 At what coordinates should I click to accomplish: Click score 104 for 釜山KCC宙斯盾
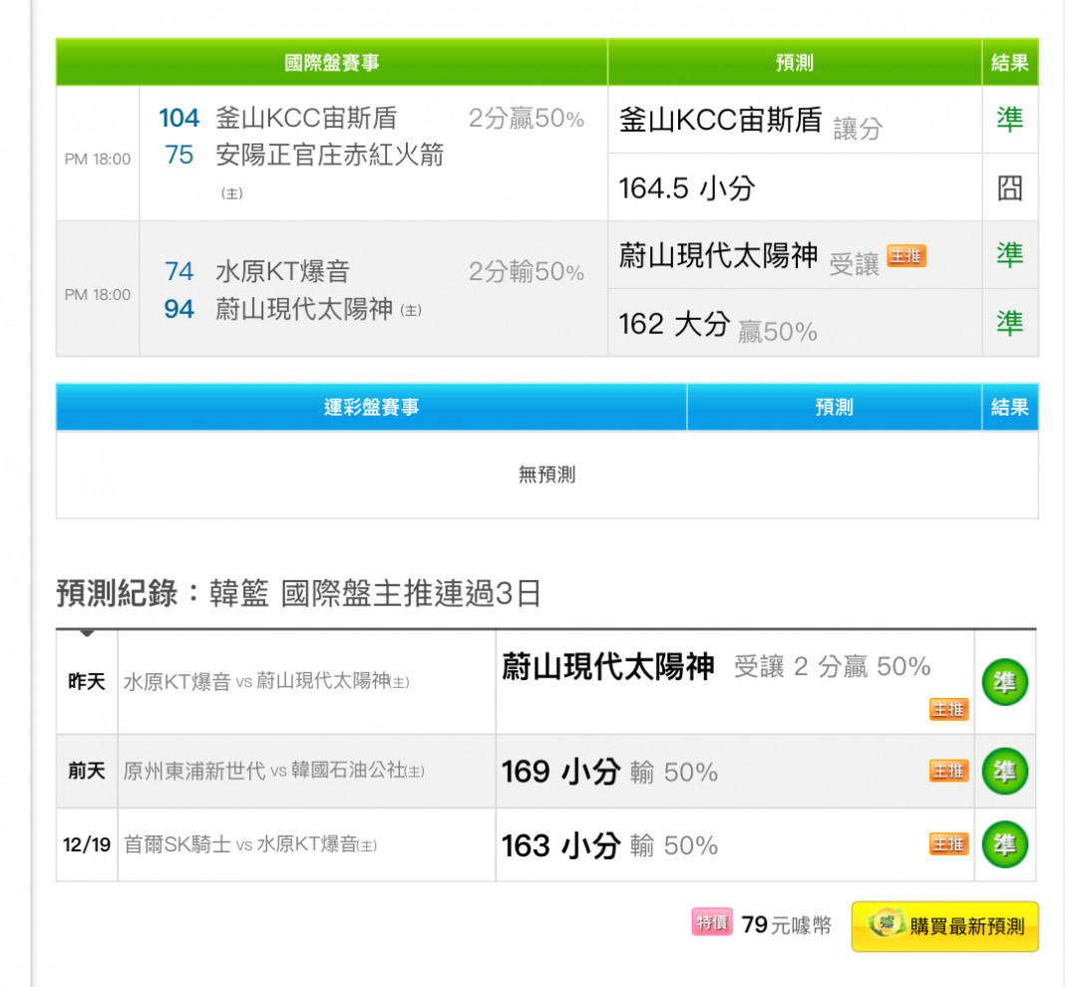tap(179, 118)
